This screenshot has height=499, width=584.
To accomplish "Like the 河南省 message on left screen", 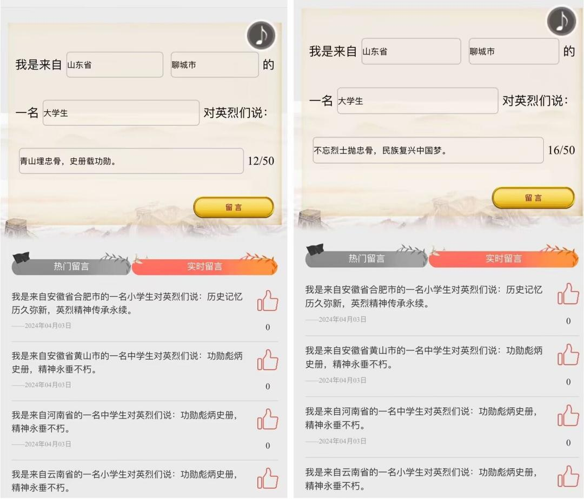I will (268, 419).
